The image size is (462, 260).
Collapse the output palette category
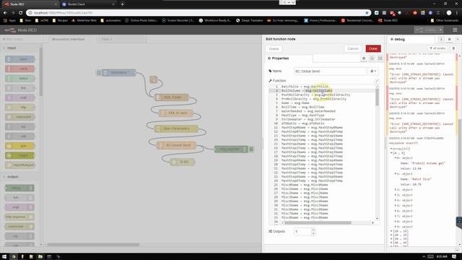point(12,177)
